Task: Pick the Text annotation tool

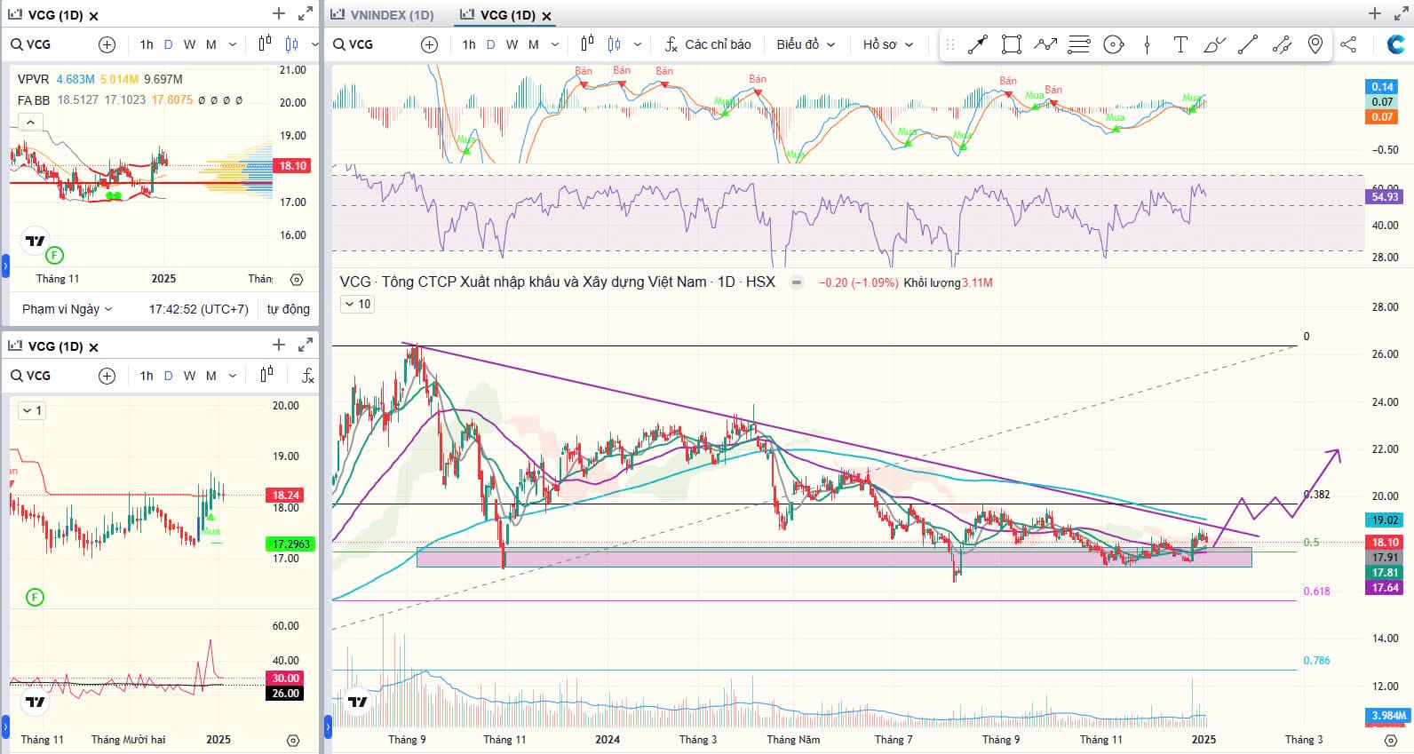Action: [1180, 44]
